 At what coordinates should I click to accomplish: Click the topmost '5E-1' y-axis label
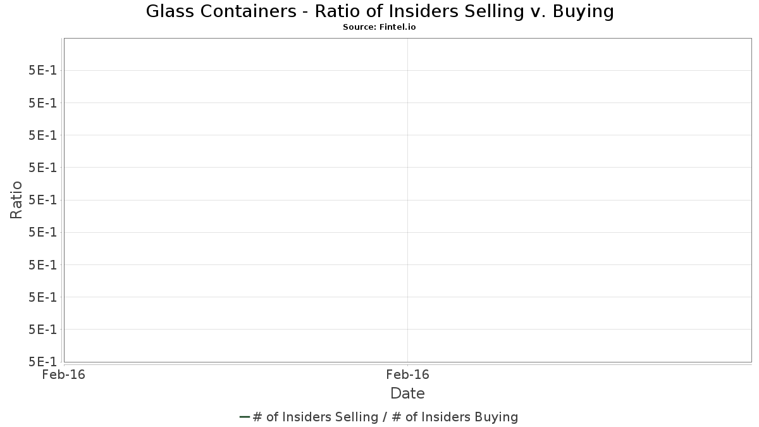pyautogui.click(x=42, y=70)
